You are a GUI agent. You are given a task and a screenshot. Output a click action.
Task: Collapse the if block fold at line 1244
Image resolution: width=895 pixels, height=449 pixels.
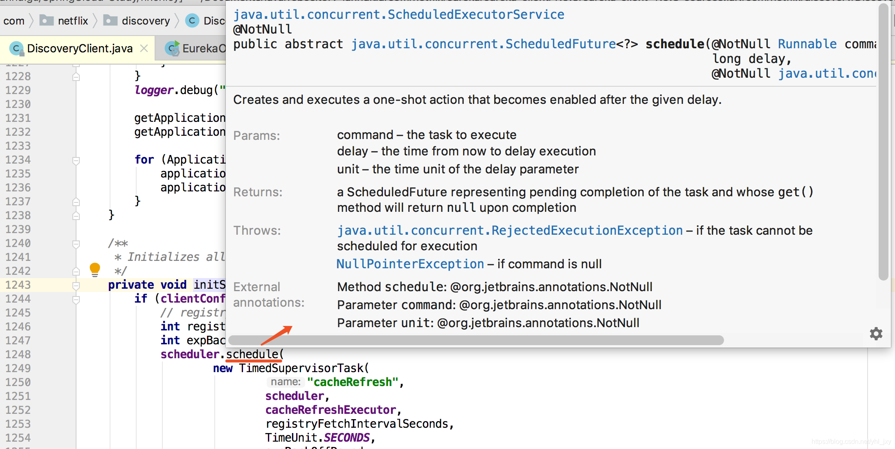(x=76, y=299)
